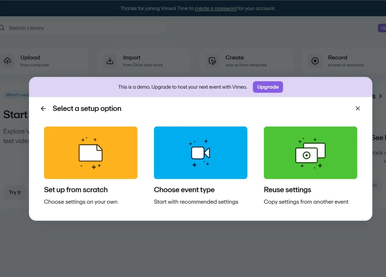Screen dimensions: 386x277
Task: Click the purple Upgrade button top right
Action: pyautogui.click(x=382, y=28)
